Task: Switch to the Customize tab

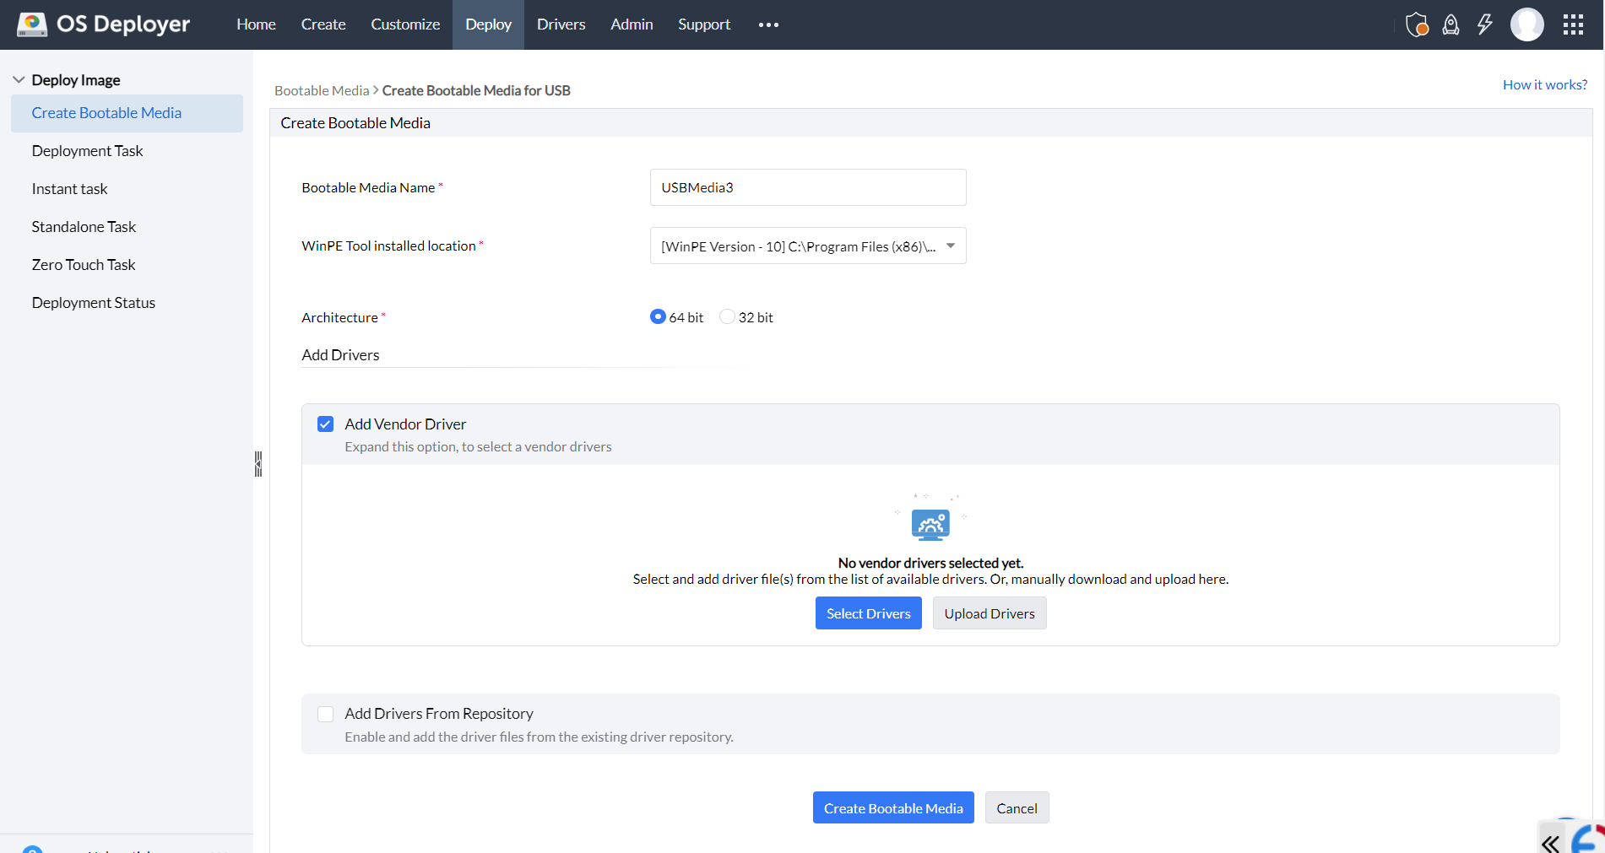Action: pos(405,24)
